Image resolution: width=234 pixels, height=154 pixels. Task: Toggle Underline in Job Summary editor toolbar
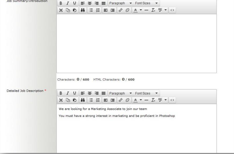point(75,3)
